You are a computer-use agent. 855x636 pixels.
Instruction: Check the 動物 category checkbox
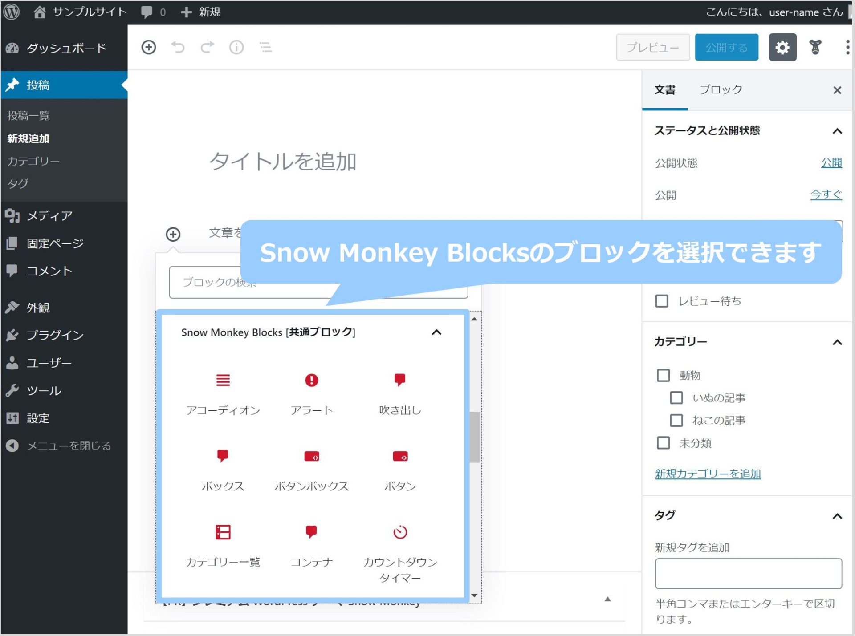tap(663, 375)
